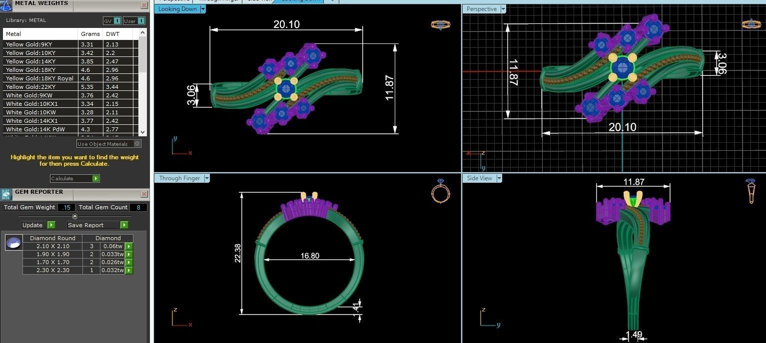766x343 pixels.
Task: Click the Perspective viewport label
Action: click(x=481, y=9)
